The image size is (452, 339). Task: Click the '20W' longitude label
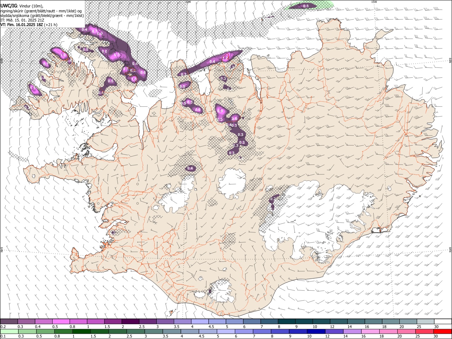pyautogui.click(x=188, y=2)
